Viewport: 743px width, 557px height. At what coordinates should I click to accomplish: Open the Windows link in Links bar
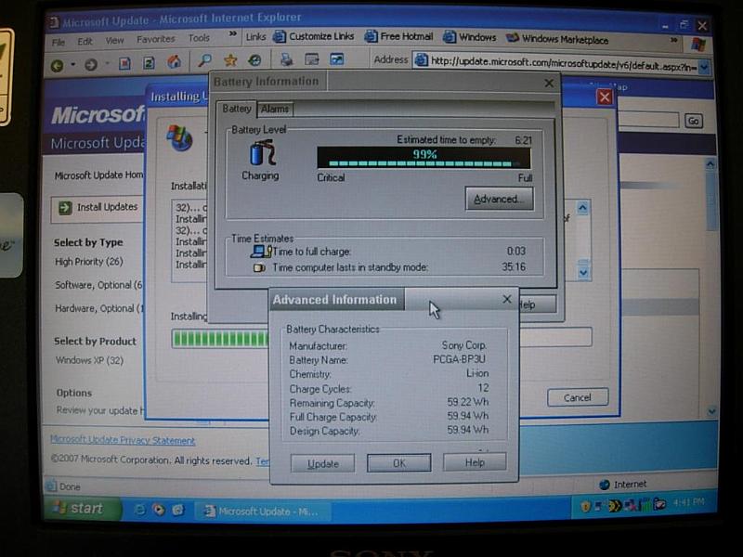pyautogui.click(x=470, y=37)
